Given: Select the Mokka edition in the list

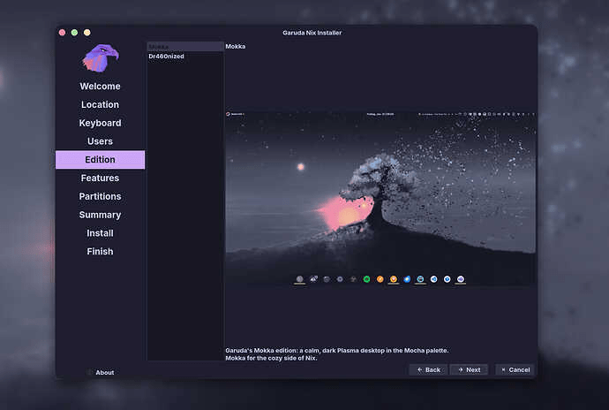Looking at the screenshot, I should (184, 47).
